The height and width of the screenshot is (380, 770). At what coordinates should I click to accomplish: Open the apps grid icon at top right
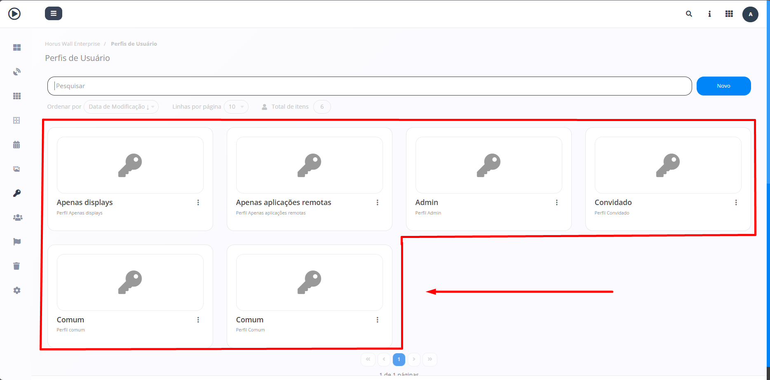tap(729, 14)
